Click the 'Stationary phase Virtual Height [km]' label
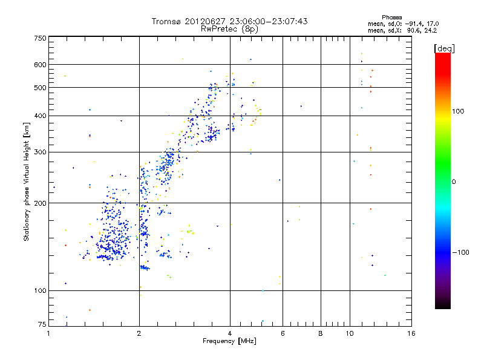Viewport: 484px width, 363px height. (x=26, y=182)
